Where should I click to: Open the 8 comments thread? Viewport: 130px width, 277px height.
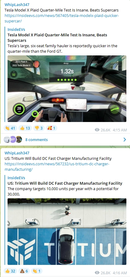click(36, 140)
